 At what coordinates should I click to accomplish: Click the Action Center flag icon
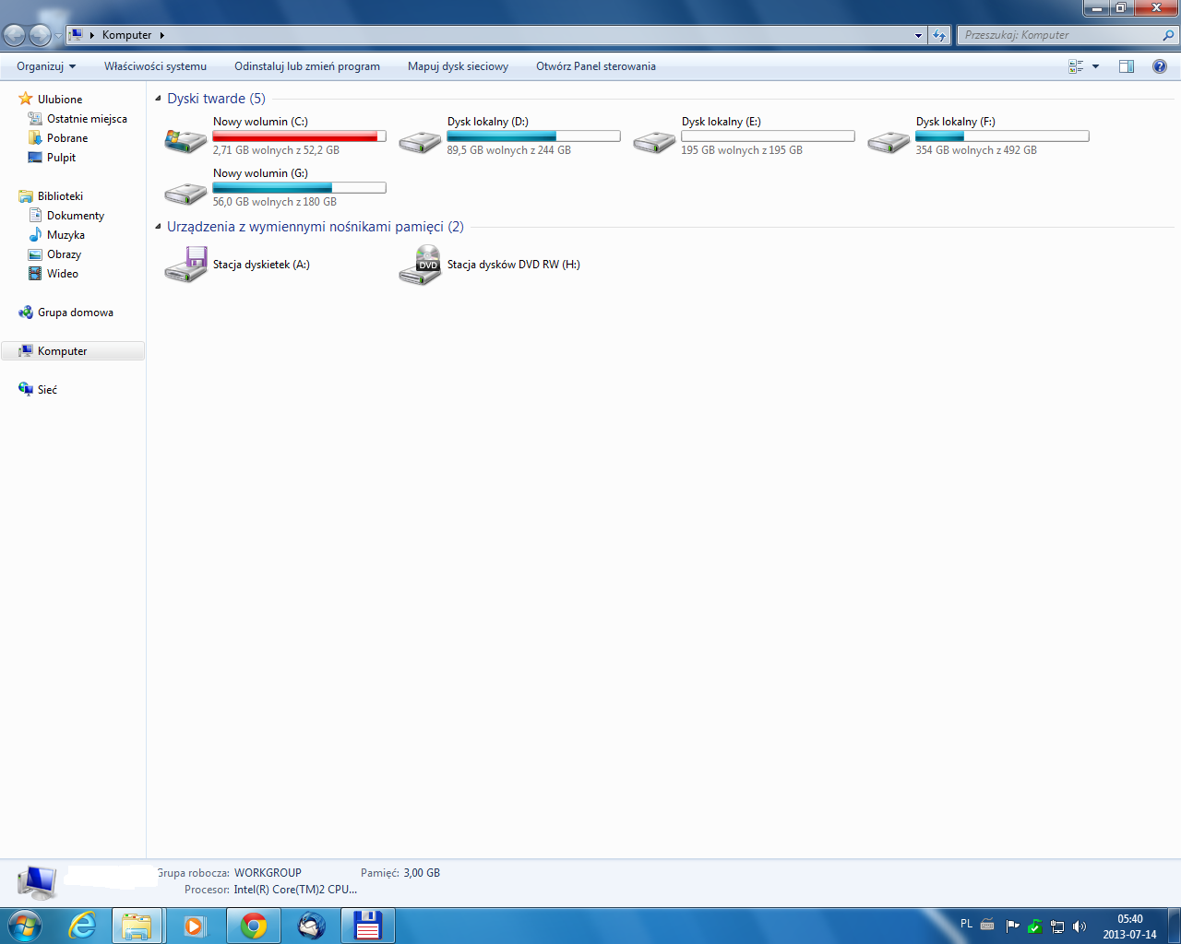point(1013,925)
